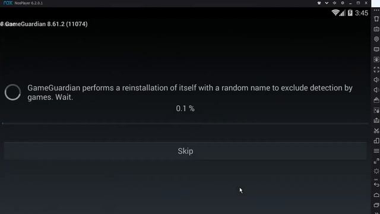Click the trash bin sidebar icon
The image size is (380, 214).
(x=376, y=18)
